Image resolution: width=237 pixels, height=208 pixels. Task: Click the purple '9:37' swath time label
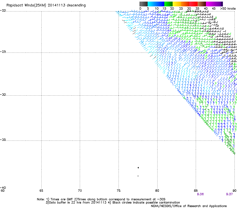click(x=229, y=194)
